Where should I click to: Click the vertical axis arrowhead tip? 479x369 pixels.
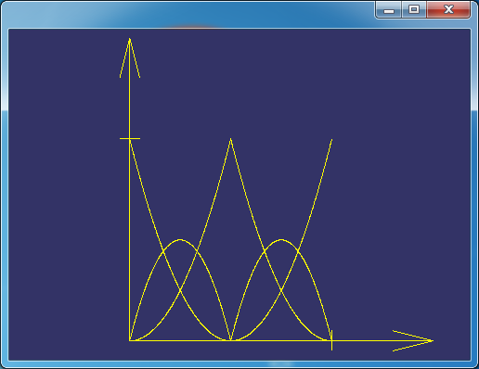pos(130,39)
